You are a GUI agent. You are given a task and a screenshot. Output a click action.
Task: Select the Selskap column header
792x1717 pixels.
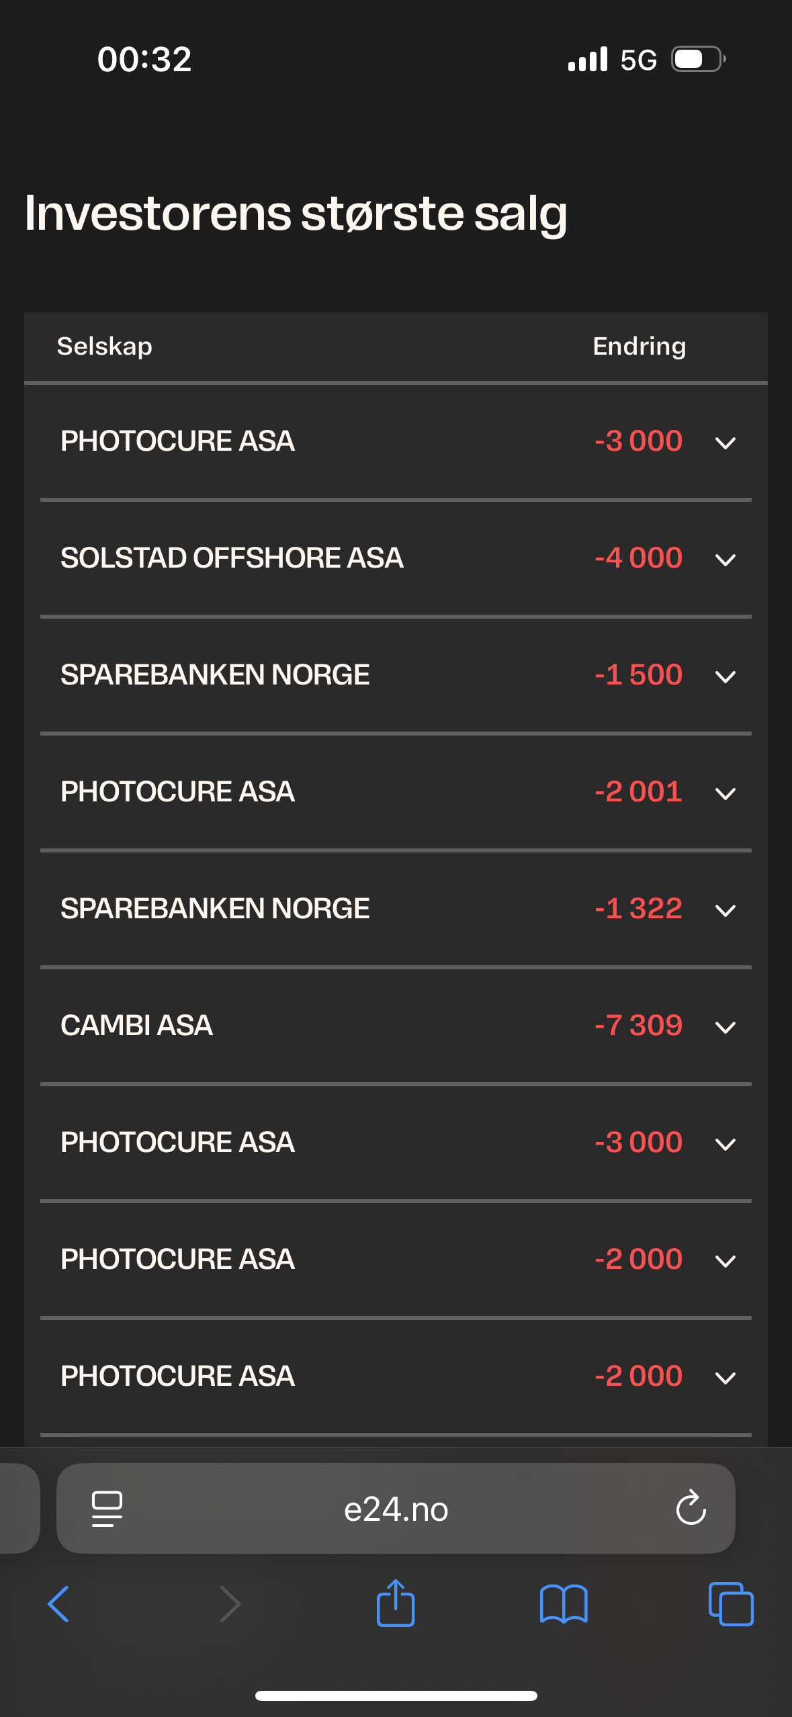104,346
